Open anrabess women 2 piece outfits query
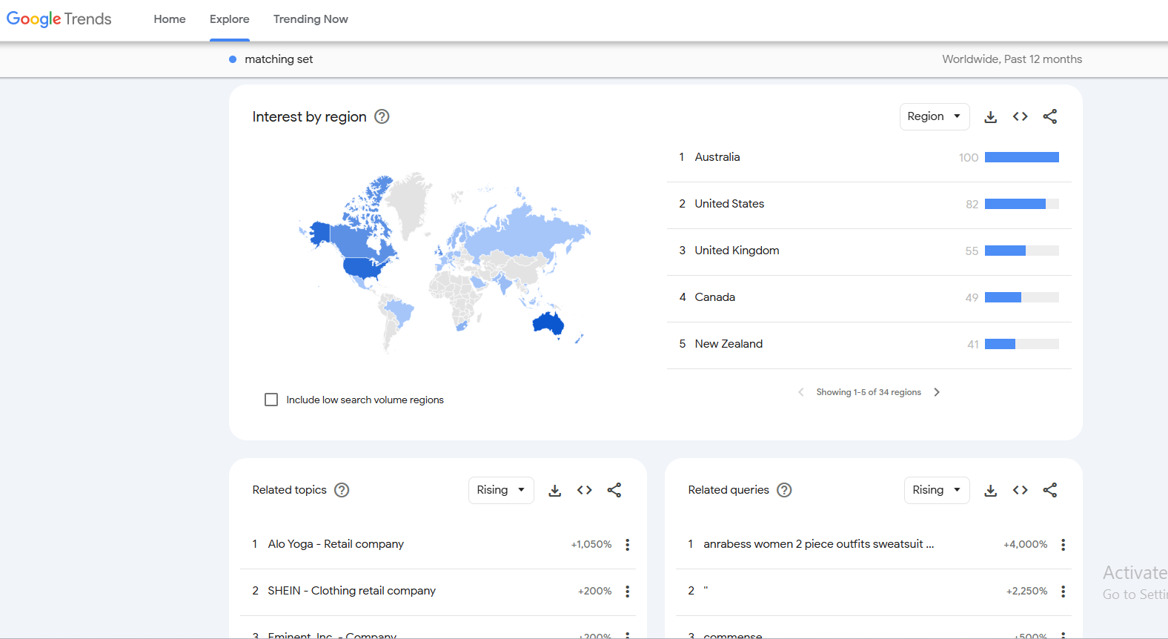 (x=818, y=544)
